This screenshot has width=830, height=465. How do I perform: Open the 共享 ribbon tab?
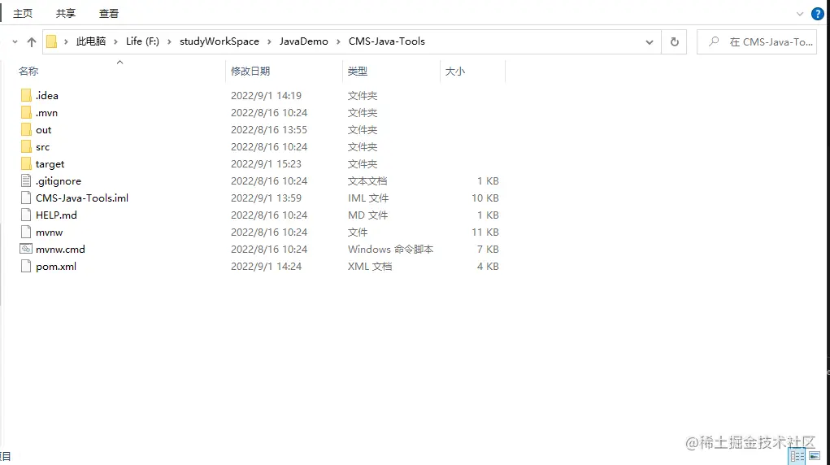tap(66, 13)
